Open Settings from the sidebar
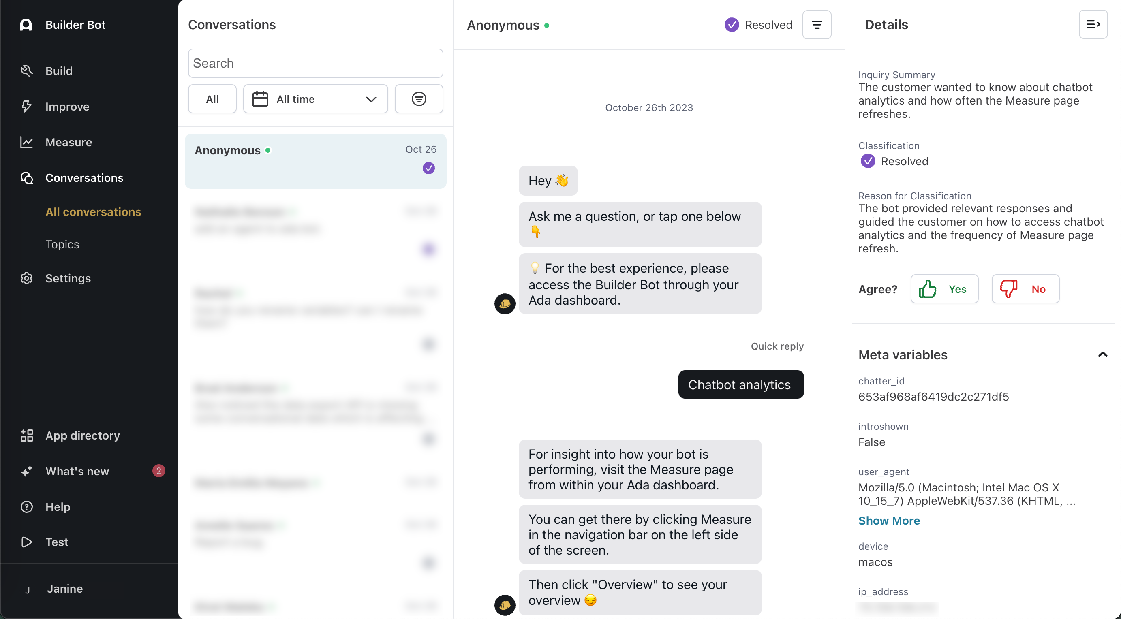Image resolution: width=1121 pixels, height=619 pixels. 68,278
